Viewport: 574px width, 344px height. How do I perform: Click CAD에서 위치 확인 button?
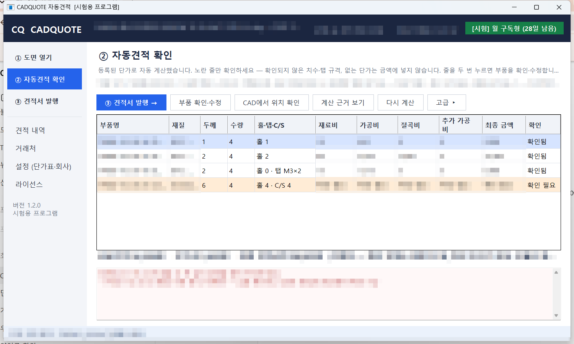[x=272, y=102]
